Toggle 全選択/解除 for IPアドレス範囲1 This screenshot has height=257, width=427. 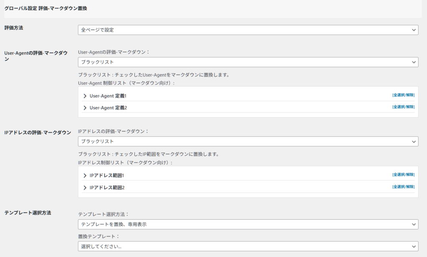(403, 175)
